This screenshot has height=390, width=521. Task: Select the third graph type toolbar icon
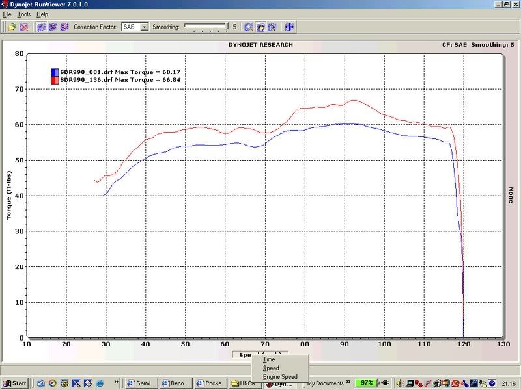64,27
